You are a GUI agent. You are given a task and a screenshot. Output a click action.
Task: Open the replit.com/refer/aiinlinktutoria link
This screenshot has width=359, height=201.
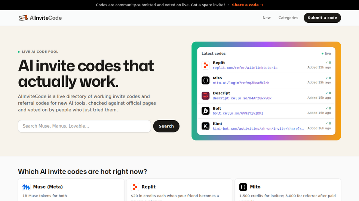coord(245,68)
